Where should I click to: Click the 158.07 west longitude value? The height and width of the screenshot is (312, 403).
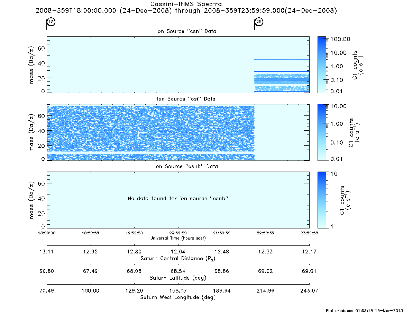pos(178,291)
